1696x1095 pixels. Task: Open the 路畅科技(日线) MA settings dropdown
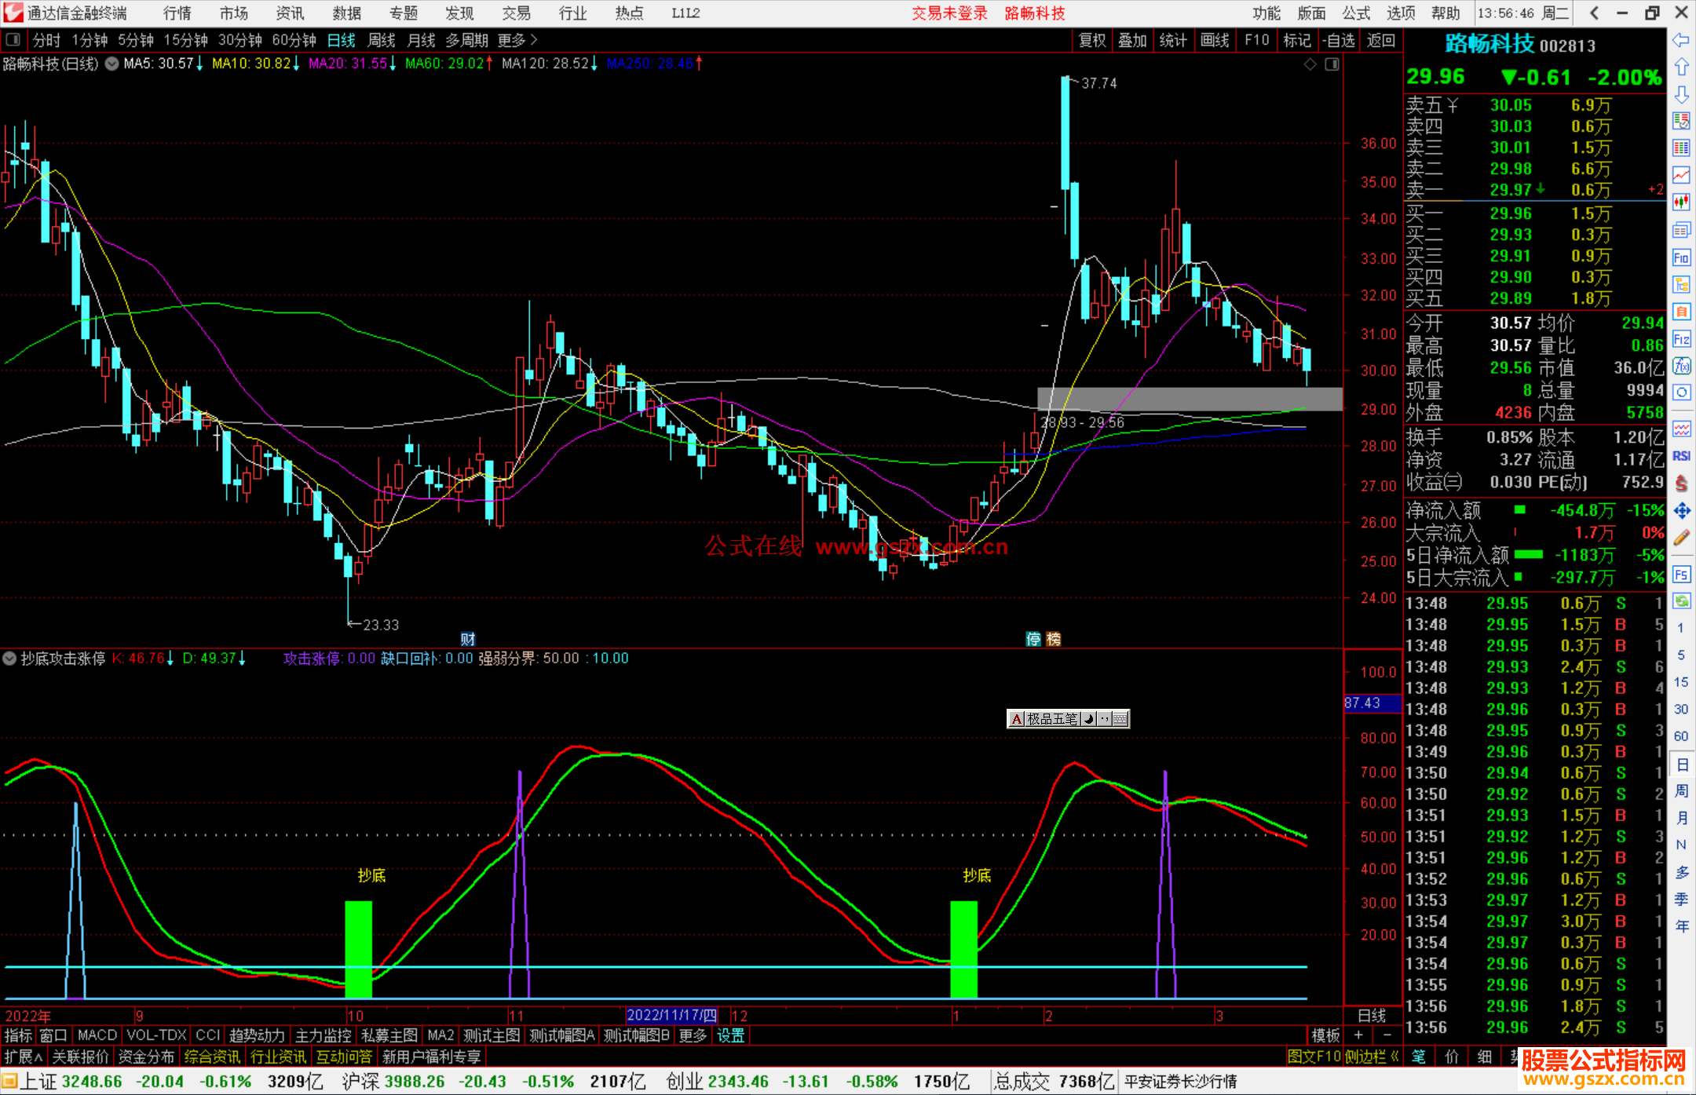112,64
